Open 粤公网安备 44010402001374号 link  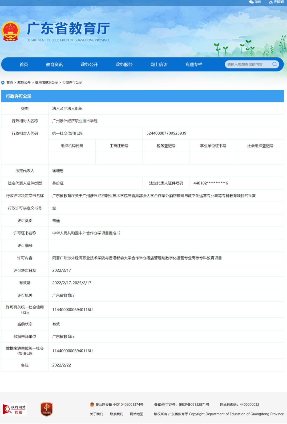[x=119, y=405]
